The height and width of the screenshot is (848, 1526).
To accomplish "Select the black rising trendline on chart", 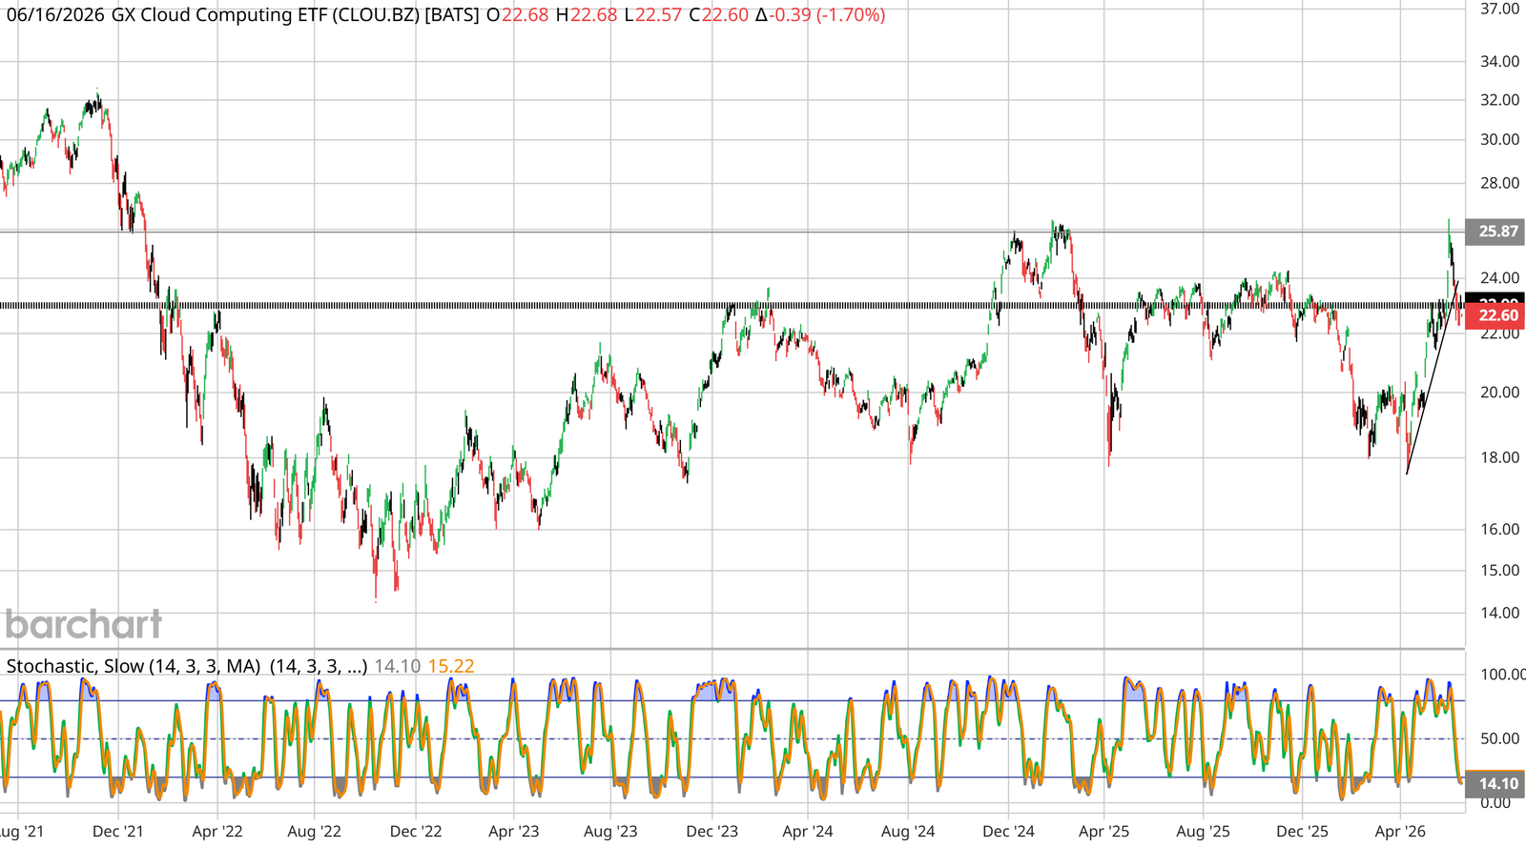I will coord(1432,378).
